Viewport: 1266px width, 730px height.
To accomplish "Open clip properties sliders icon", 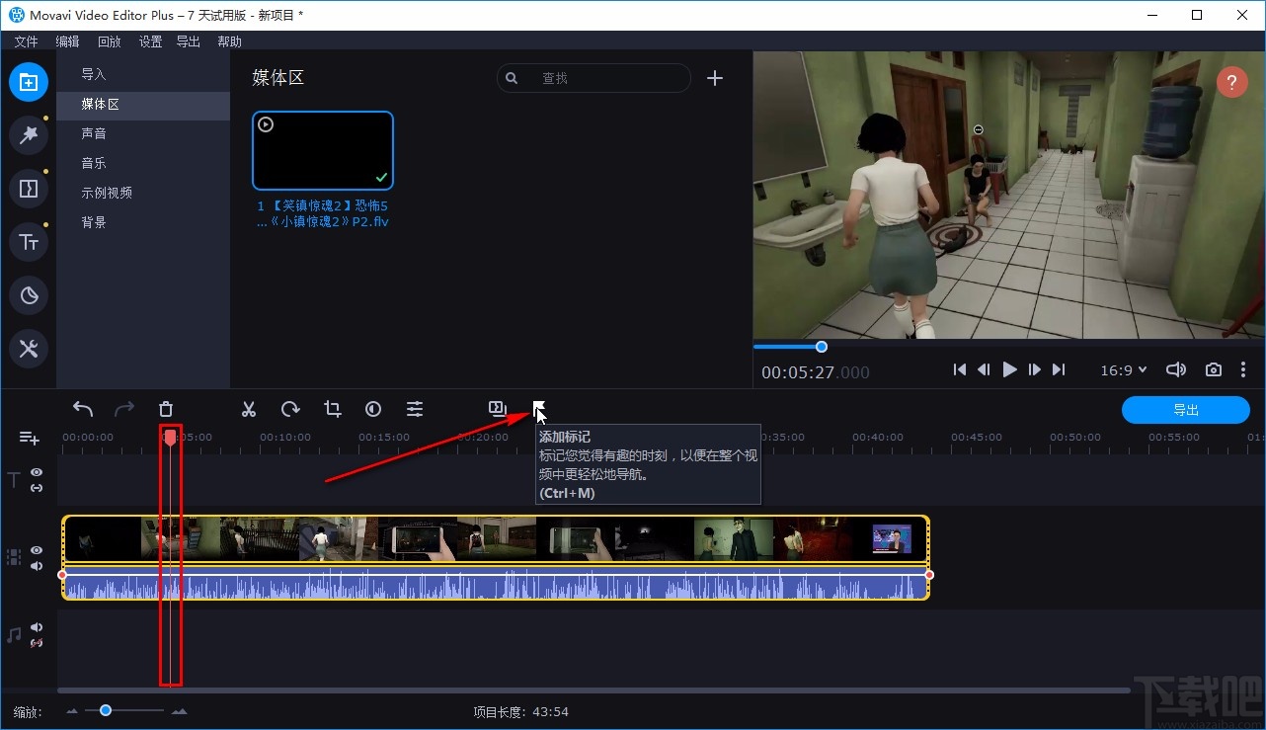I will point(415,409).
